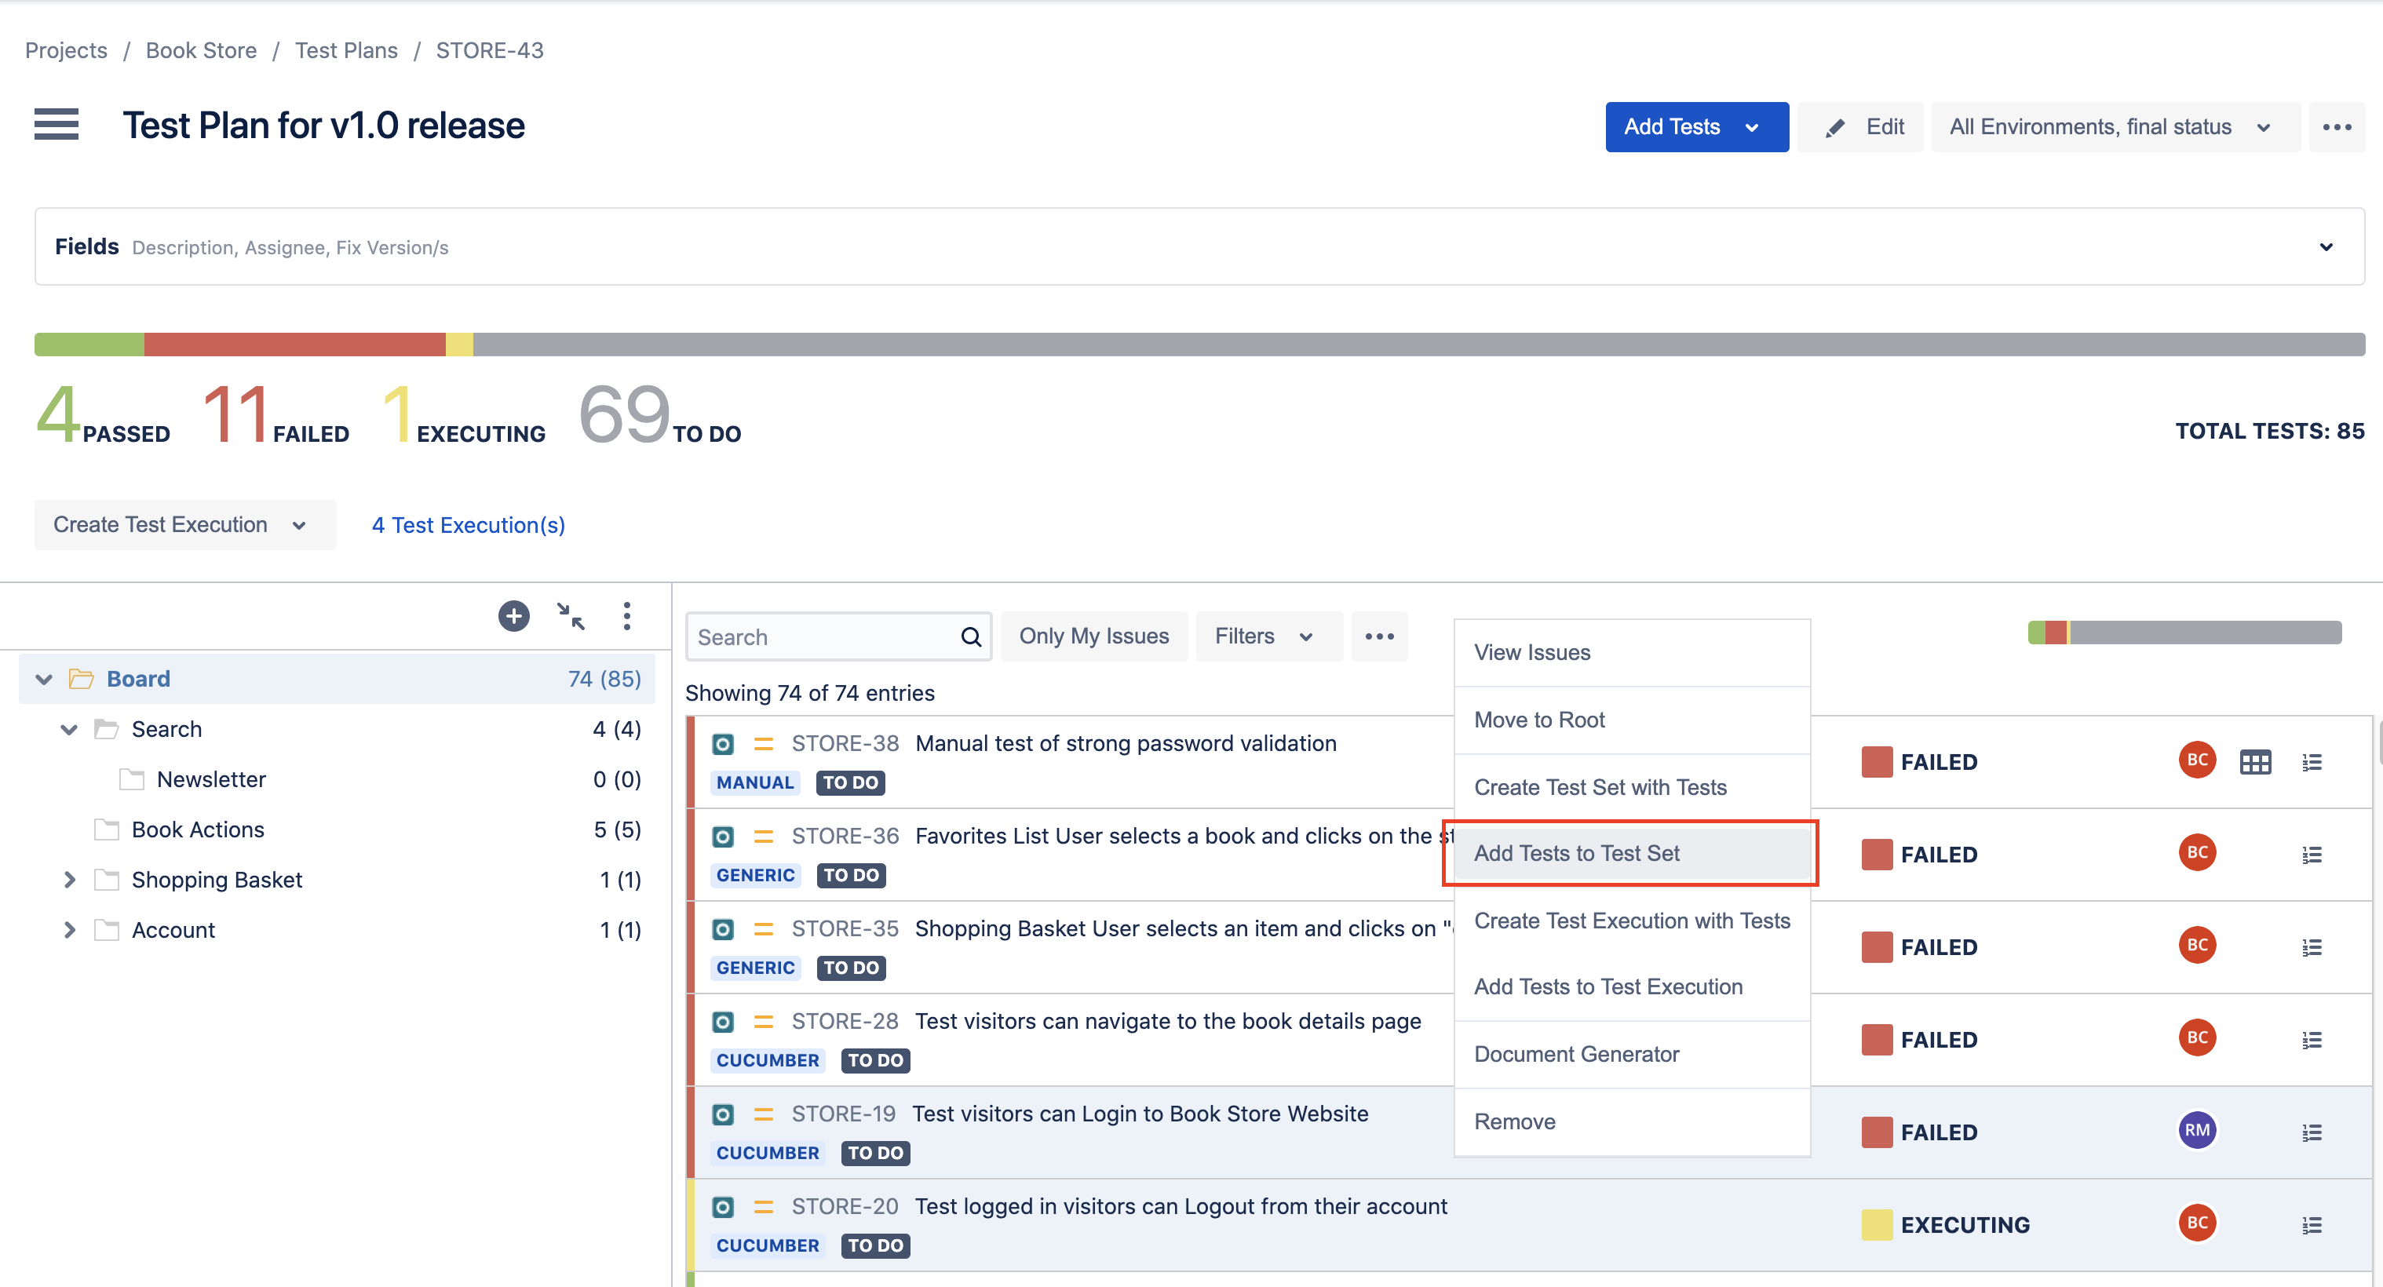Click the red failed segment of progress bar
The width and height of the screenshot is (2383, 1287).
coord(294,344)
